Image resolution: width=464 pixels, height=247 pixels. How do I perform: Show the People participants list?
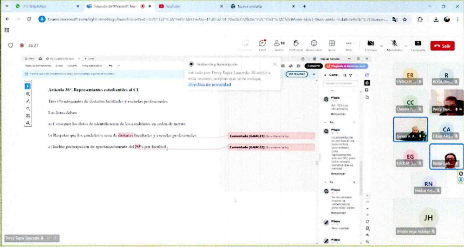tap(279, 44)
